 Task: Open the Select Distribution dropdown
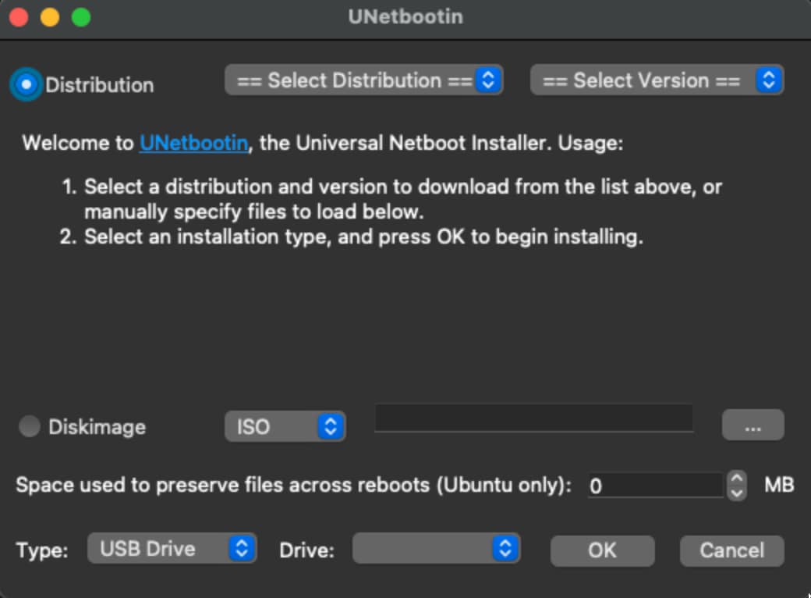363,80
